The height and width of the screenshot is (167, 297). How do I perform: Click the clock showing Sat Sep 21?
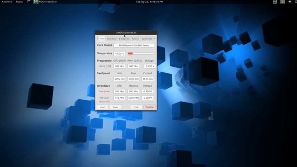pos(149,2)
